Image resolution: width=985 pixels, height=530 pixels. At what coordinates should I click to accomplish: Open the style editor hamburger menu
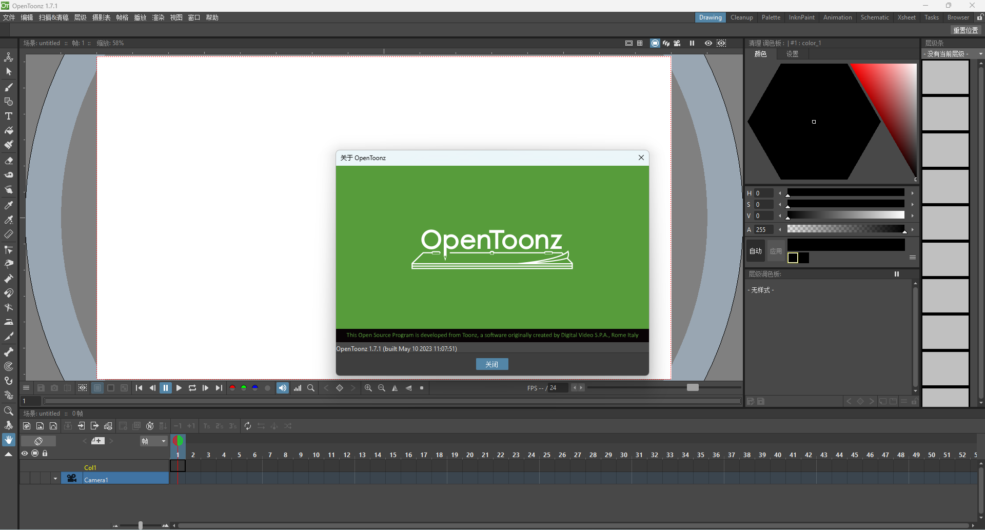913,258
